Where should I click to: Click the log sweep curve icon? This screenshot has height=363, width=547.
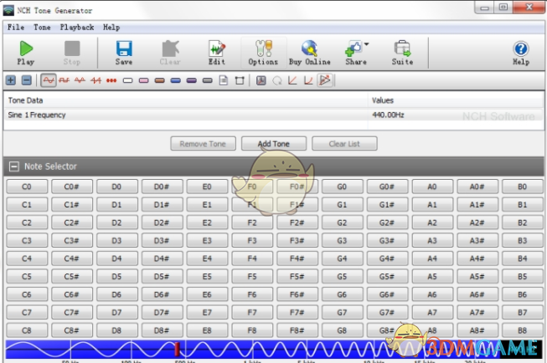tap(308, 80)
